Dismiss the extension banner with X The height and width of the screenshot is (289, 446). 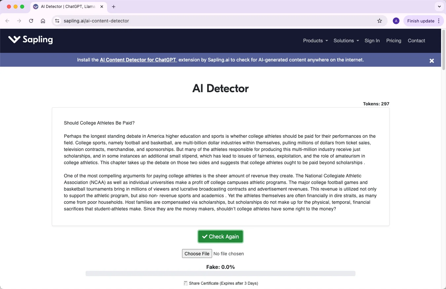point(431,60)
